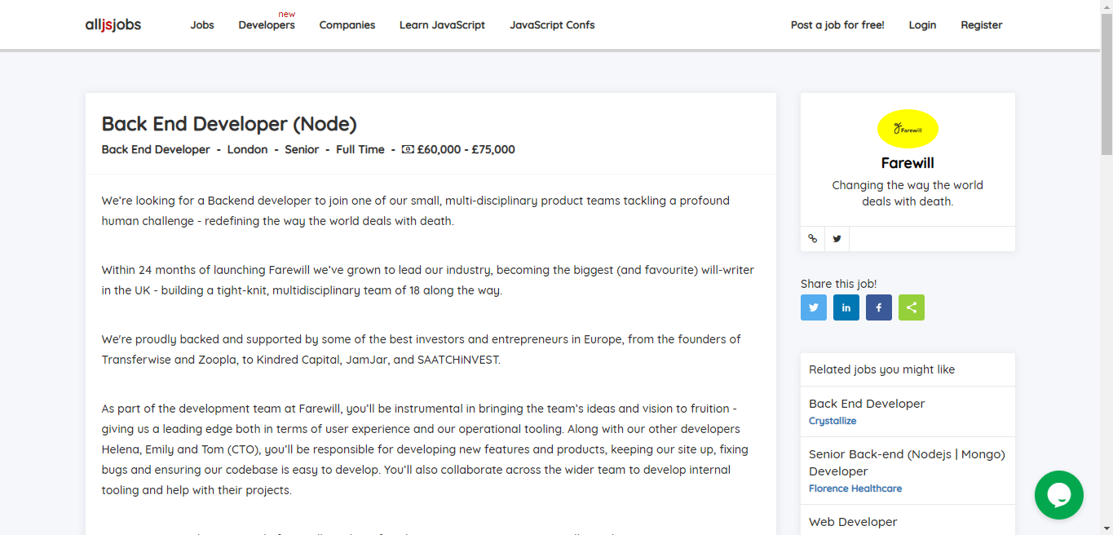Open the green general share button
1113x535 pixels.
pyautogui.click(x=912, y=307)
